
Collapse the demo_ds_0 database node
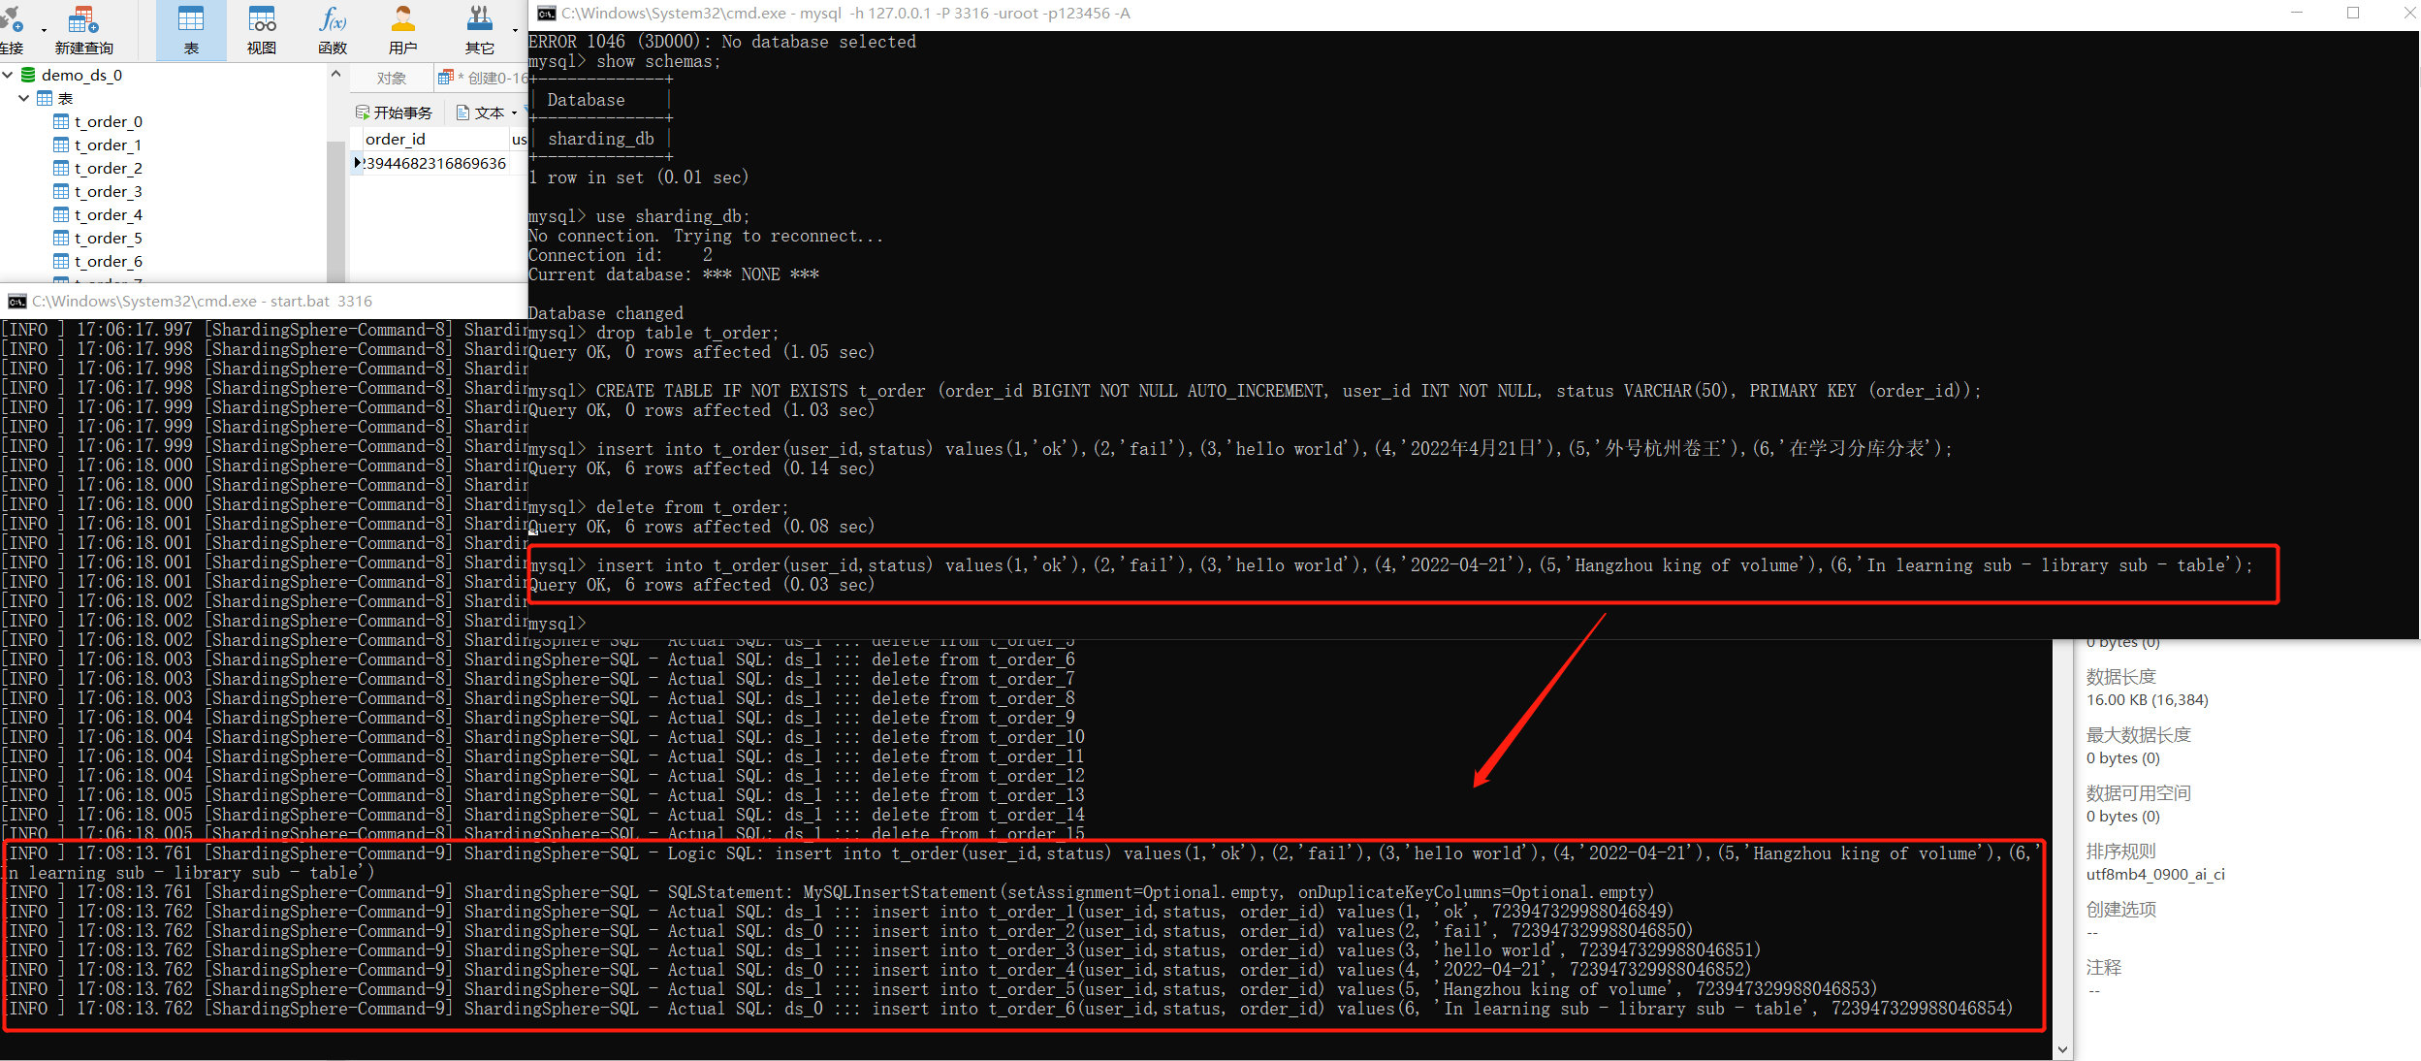(x=8, y=75)
